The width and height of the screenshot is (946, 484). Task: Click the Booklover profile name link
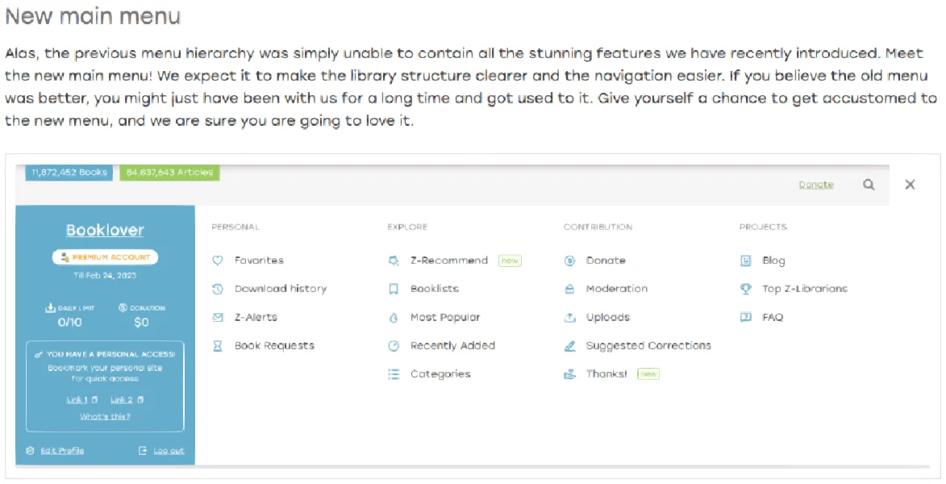(105, 230)
